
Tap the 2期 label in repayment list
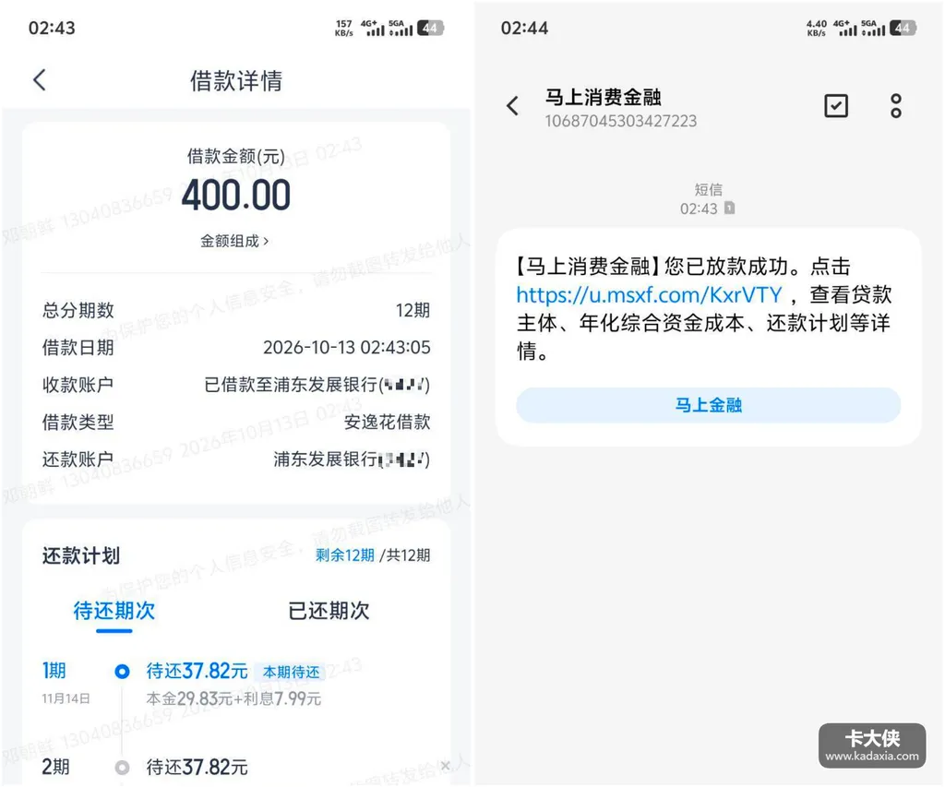55,767
